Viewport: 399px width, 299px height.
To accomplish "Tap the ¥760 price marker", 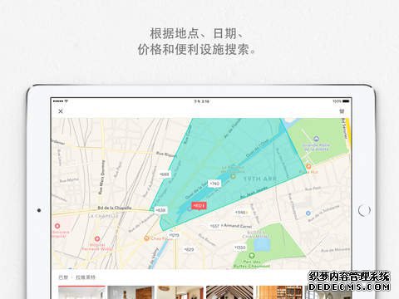I will point(214,184).
